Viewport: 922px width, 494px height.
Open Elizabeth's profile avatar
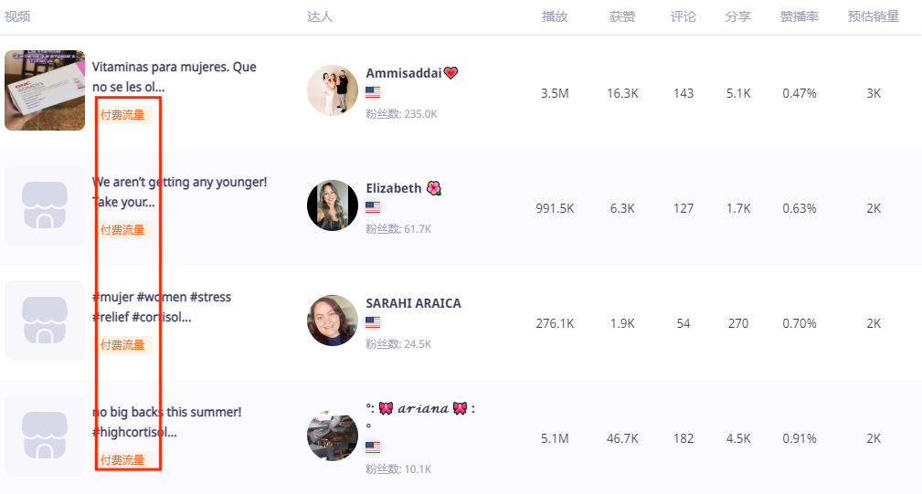(x=333, y=205)
